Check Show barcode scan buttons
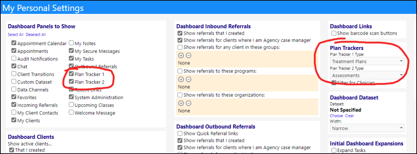417x154 pixels. (334, 33)
